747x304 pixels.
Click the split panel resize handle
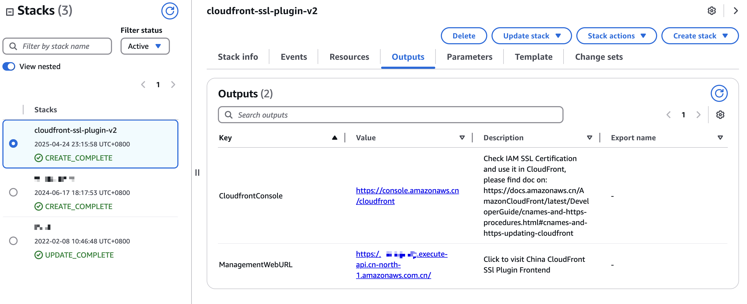pyautogui.click(x=197, y=173)
